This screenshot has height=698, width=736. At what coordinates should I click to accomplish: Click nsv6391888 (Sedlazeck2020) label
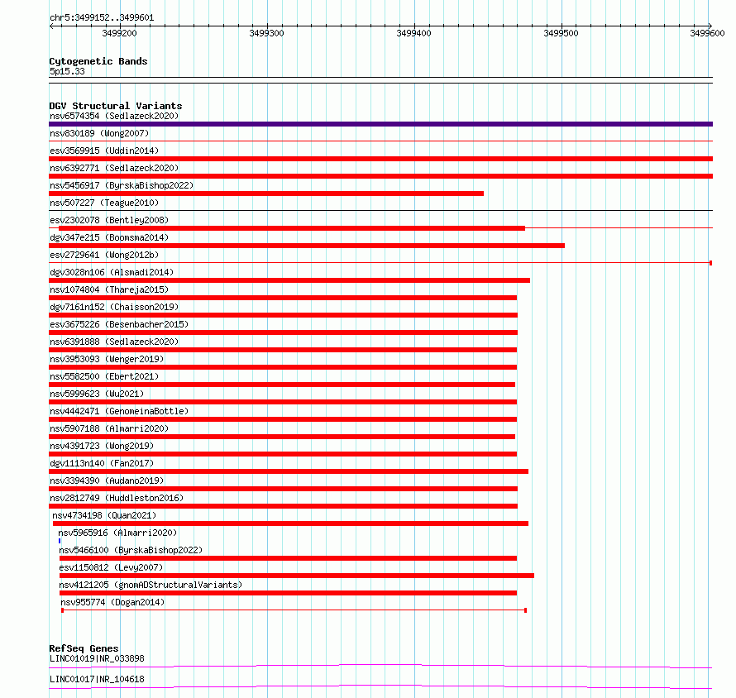114,342
